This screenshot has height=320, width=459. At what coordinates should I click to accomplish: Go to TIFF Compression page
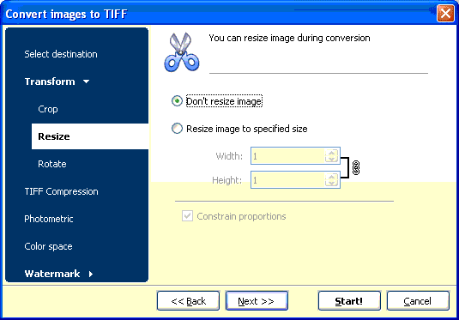(61, 191)
